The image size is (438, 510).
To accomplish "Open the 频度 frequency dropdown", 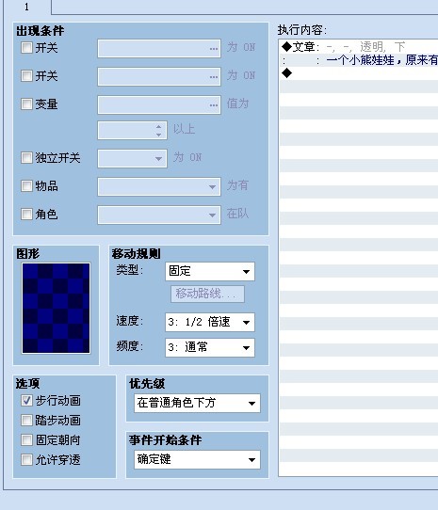I will (x=210, y=348).
